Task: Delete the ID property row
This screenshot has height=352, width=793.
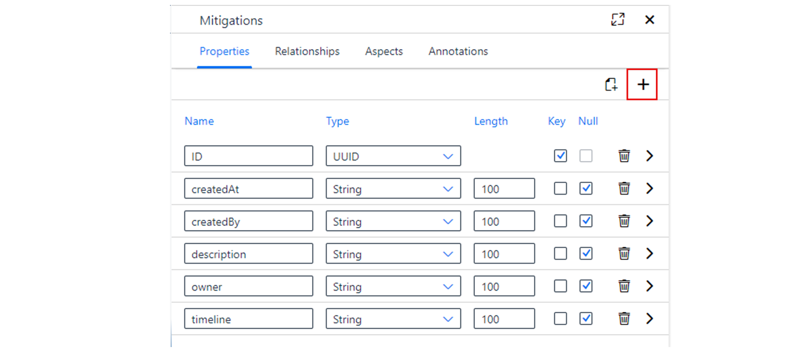Action: pos(624,156)
